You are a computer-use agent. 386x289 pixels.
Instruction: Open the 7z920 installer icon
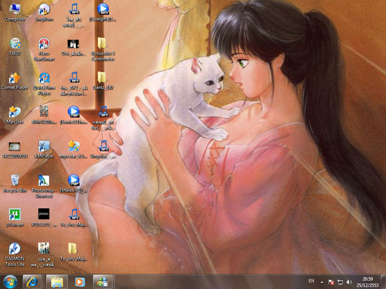(15, 47)
